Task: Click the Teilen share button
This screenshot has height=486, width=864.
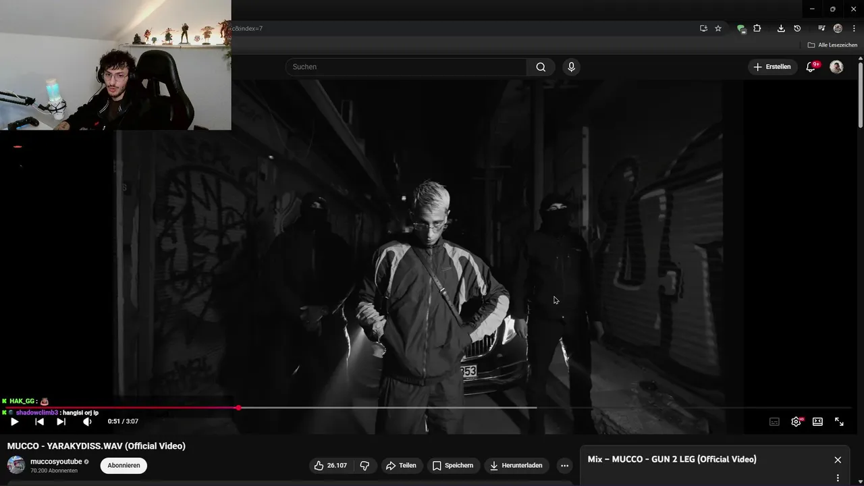Action: [400, 465]
